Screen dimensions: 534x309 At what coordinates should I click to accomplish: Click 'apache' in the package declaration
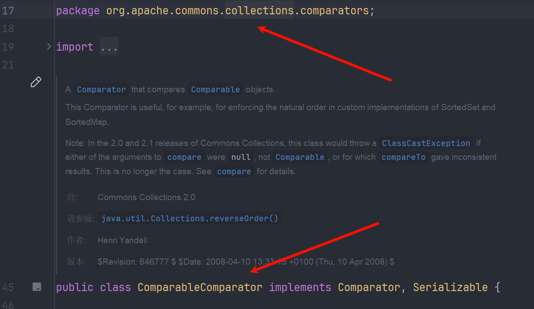tap(150, 11)
